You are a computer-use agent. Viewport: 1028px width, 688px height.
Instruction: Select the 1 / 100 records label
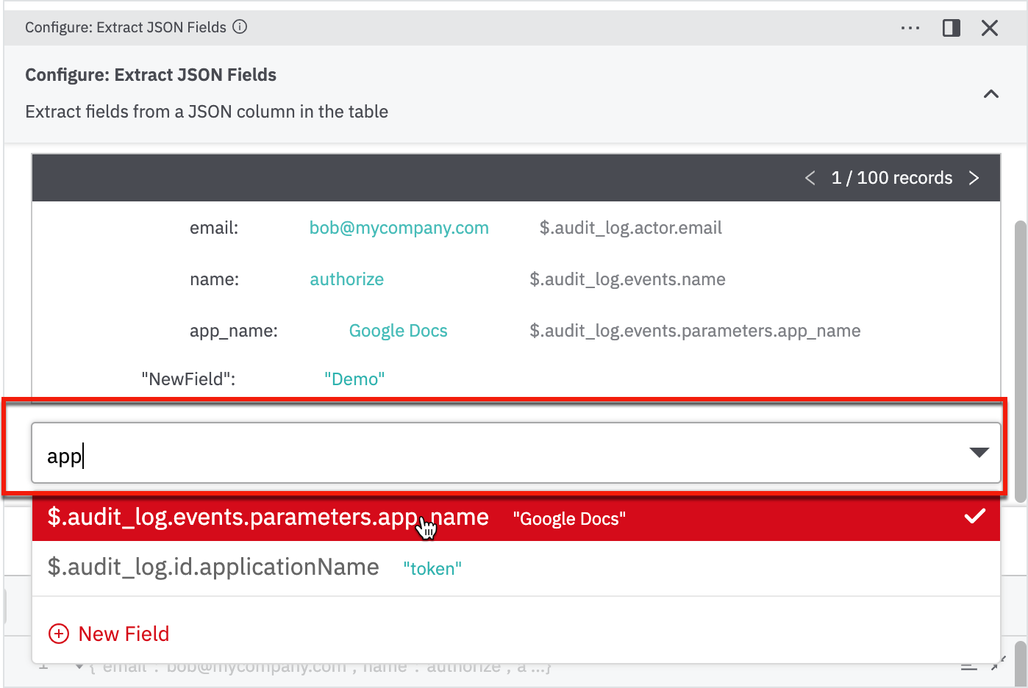click(x=892, y=178)
